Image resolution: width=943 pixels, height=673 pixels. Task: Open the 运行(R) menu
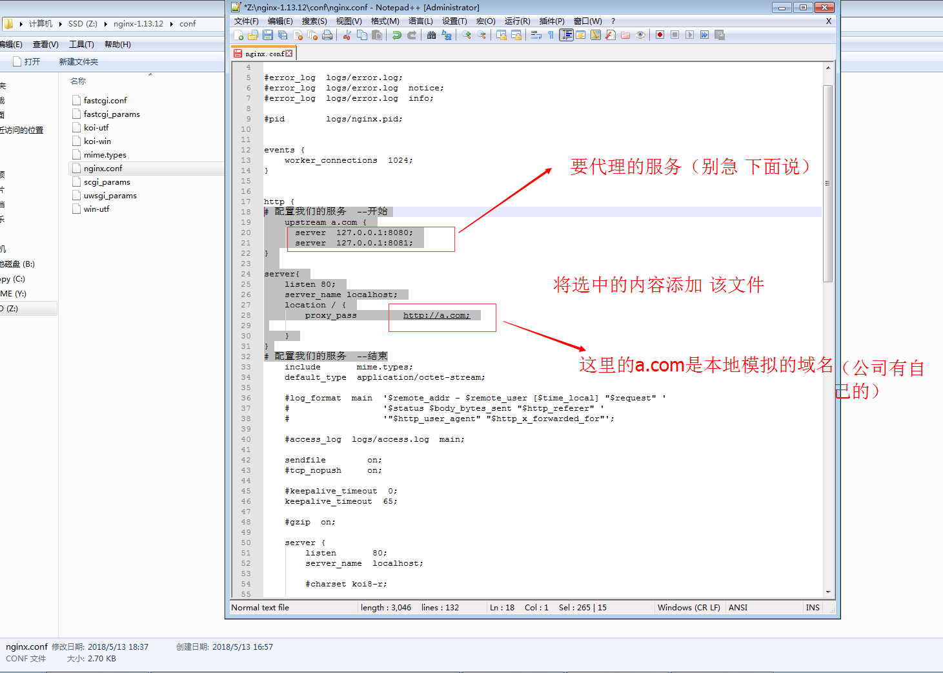[x=518, y=21]
